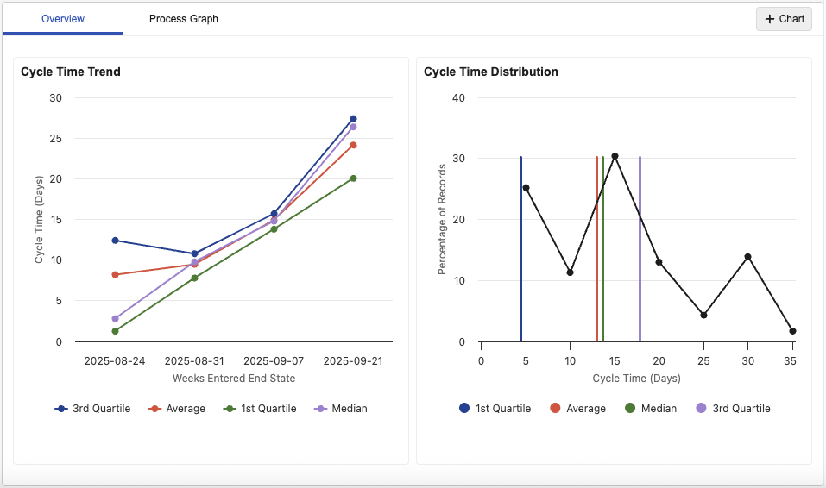Click red Average dot in distribution legend
Image resolution: width=826 pixels, height=488 pixels.
555,409
